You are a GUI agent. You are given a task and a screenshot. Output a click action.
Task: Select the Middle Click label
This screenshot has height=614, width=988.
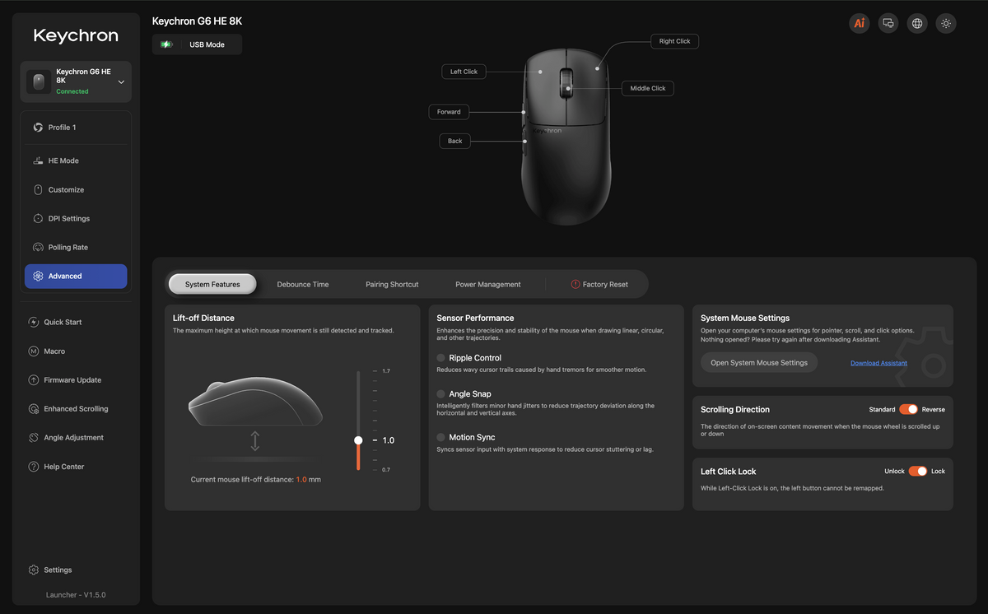tap(648, 88)
